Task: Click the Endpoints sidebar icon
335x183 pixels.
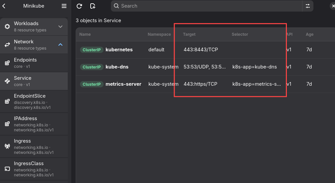Action: pyautogui.click(x=7, y=63)
